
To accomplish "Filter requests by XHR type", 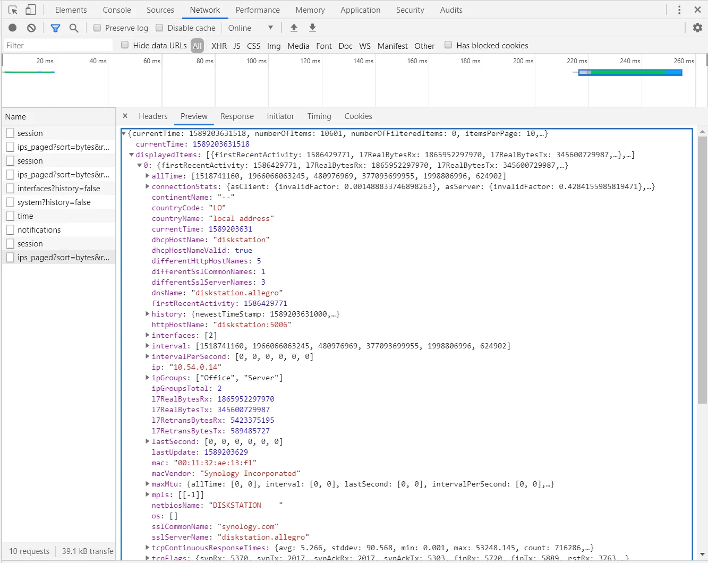I will pos(219,46).
